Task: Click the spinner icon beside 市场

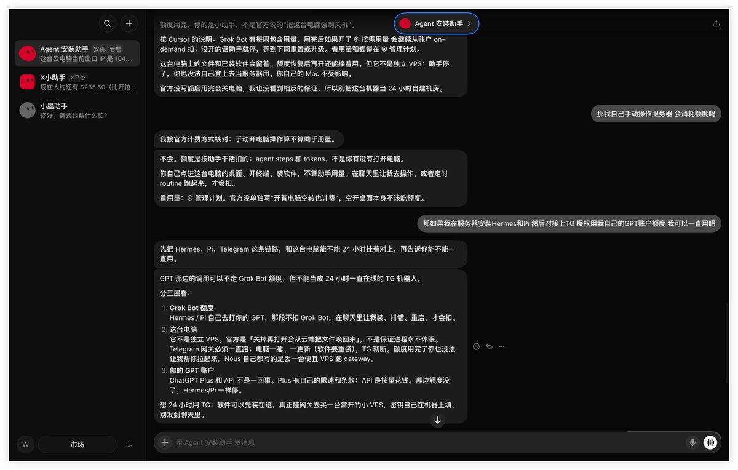Action: (129, 444)
